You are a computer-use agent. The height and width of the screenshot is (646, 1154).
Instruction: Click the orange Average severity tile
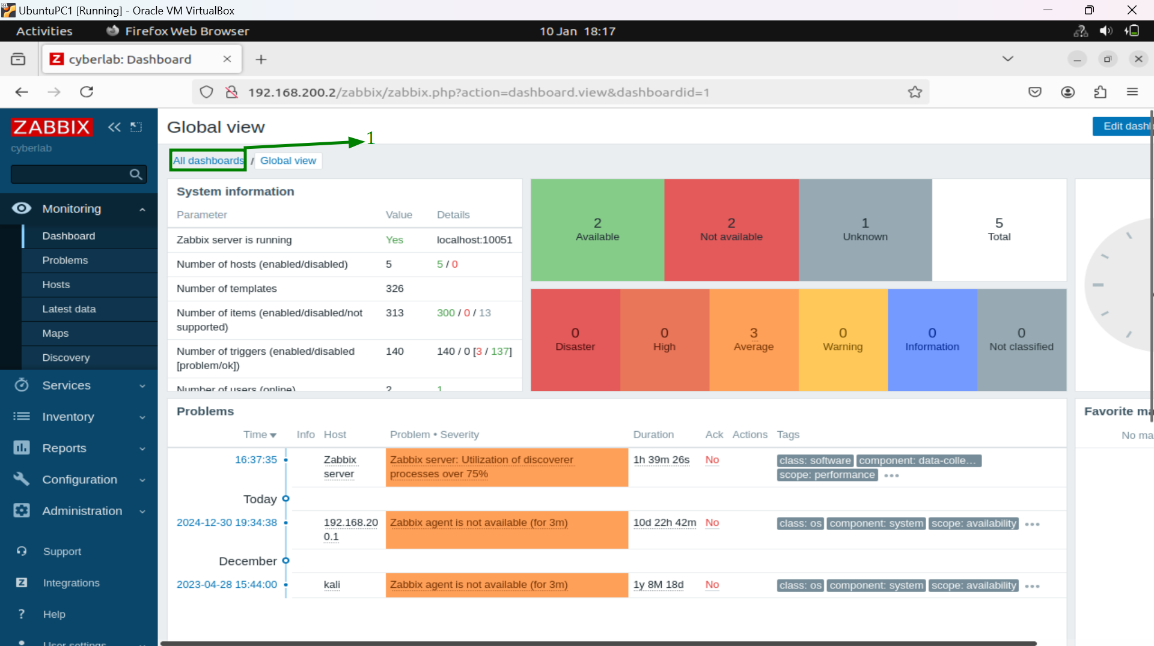point(754,339)
